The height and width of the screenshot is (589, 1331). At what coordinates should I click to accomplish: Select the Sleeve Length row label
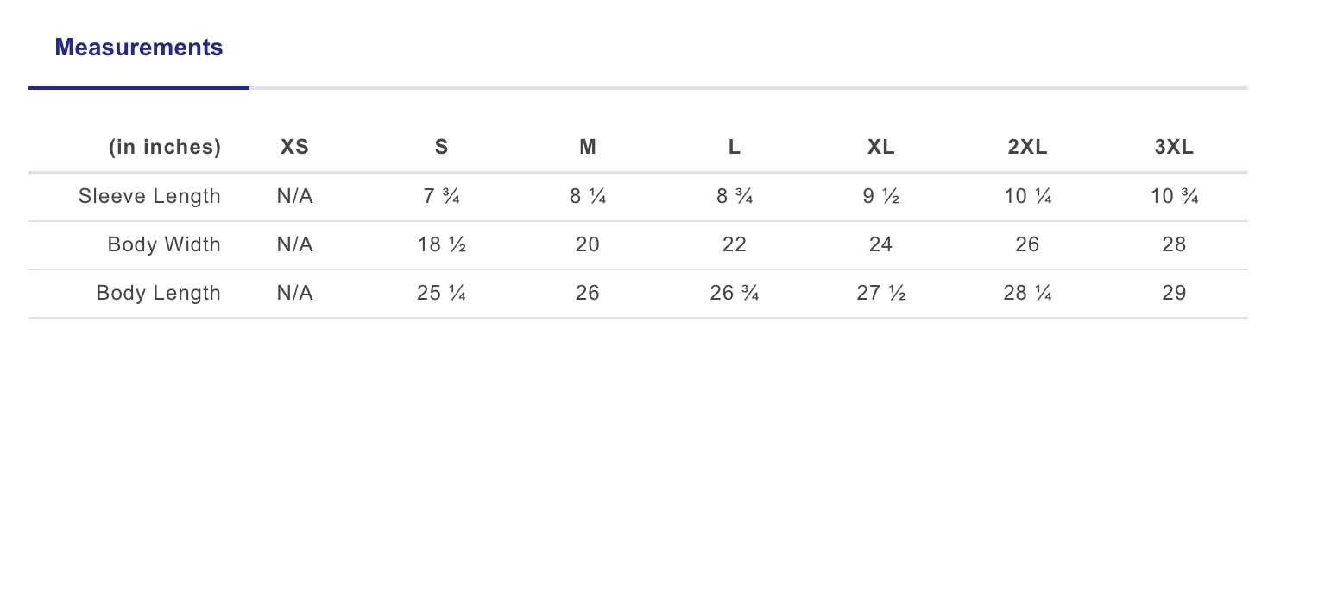[149, 196]
